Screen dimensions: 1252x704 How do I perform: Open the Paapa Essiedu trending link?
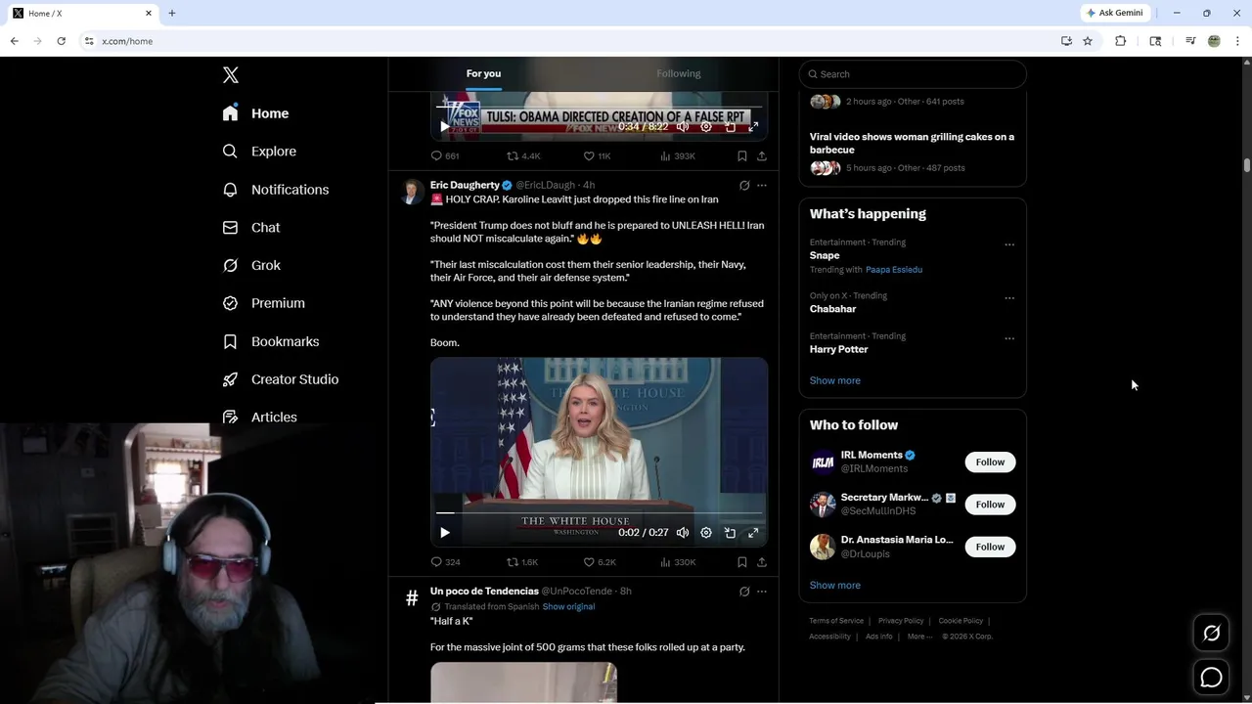[x=894, y=270]
